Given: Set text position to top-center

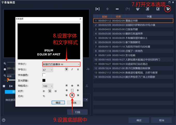Looking at the screenshot, I should point(72,86).
